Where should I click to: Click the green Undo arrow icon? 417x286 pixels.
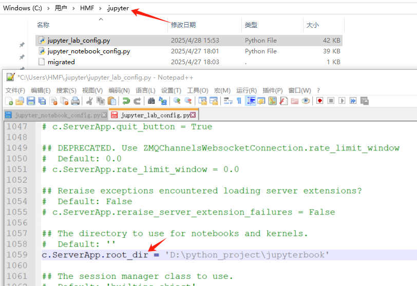pyautogui.click(x=126, y=101)
